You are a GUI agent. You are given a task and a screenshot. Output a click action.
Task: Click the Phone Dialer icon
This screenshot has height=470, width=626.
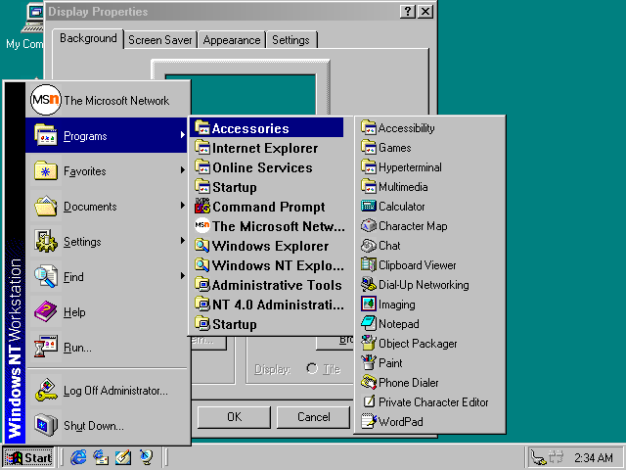[x=368, y=383]
